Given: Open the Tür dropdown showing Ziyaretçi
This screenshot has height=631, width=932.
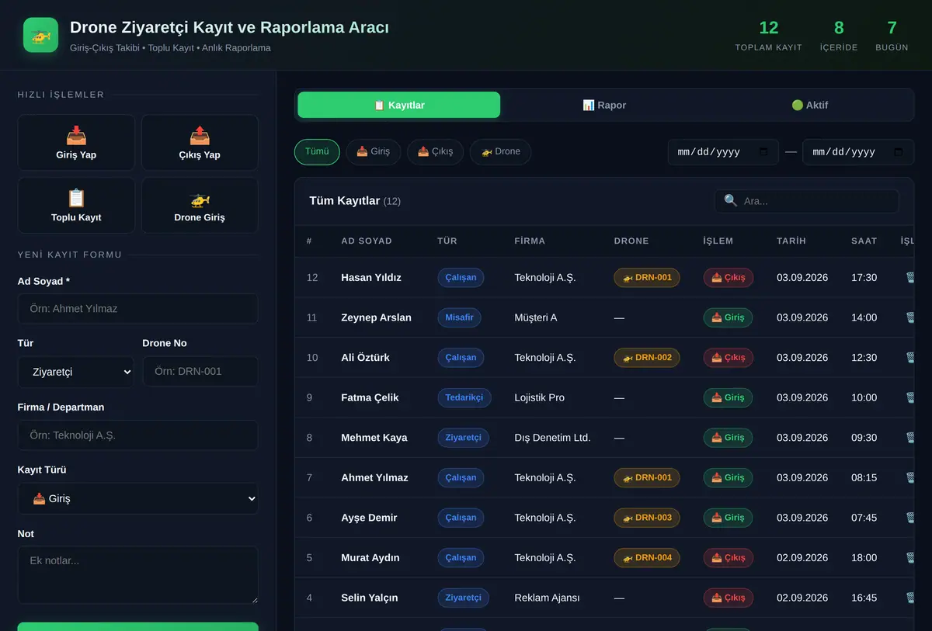Looking at the screenshot, I should (x=75, y=372).
